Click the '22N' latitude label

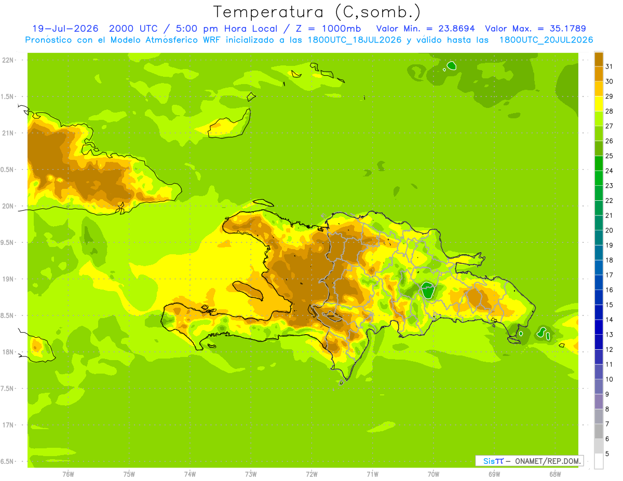click(x=8, y=60)
